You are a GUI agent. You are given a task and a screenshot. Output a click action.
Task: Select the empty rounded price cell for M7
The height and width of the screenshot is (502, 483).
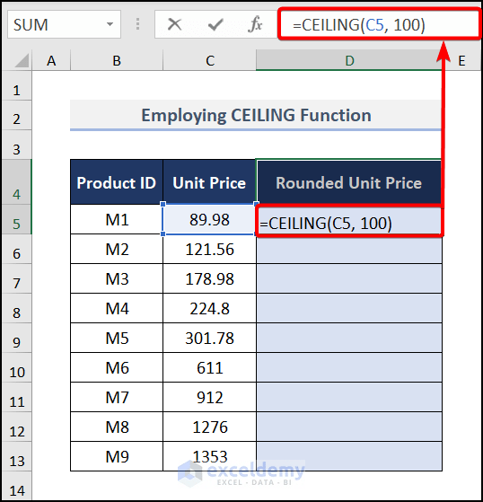pos(349,397)
